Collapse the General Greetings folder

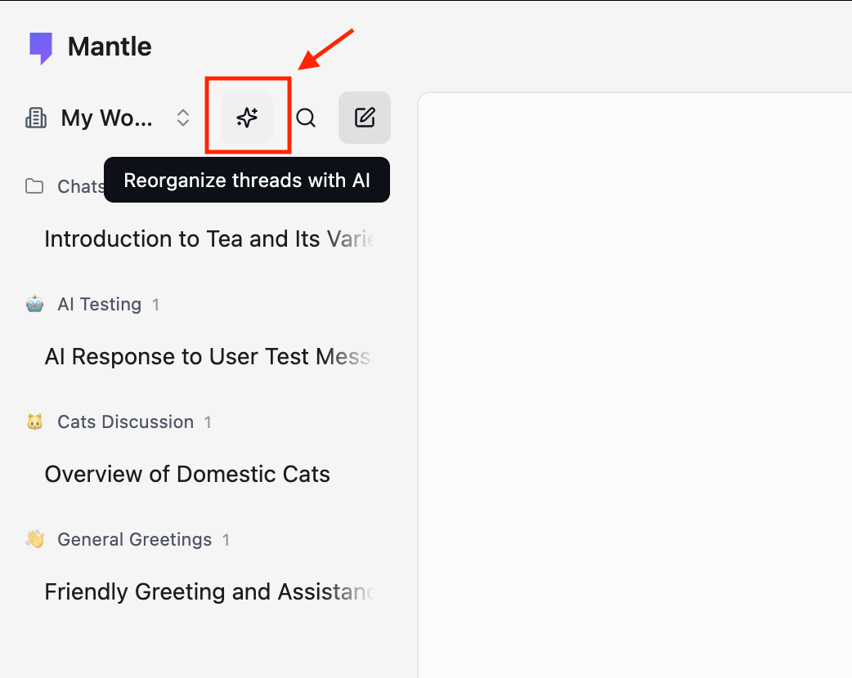135,539
